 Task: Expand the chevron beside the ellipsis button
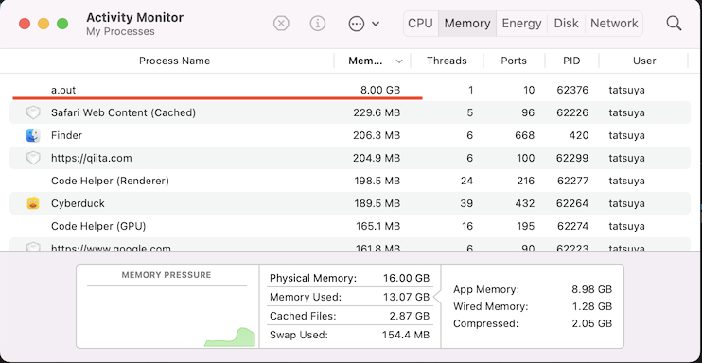pyautogui.click(x=376, y=24)
